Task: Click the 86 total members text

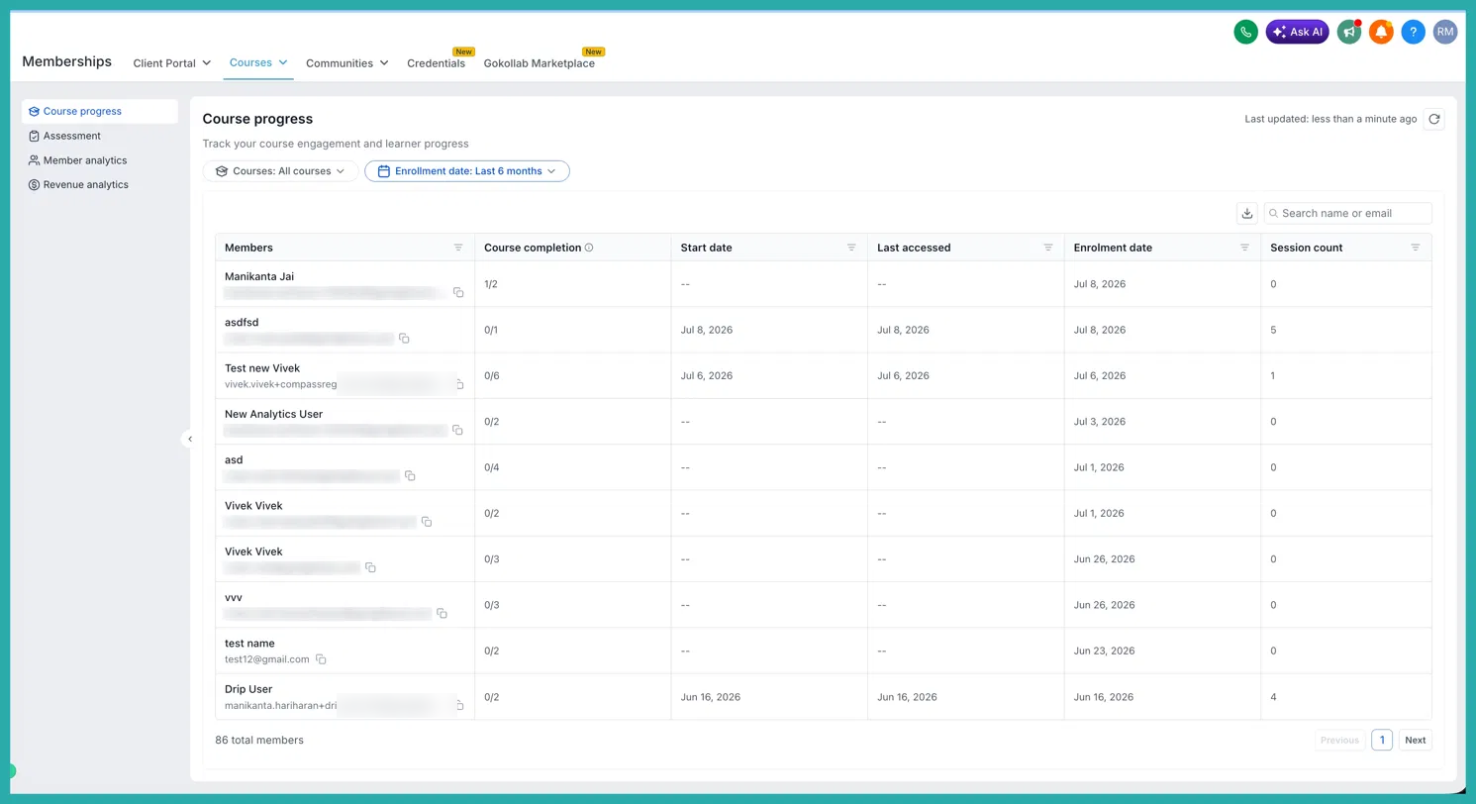Action: click(x=259, y=740)
